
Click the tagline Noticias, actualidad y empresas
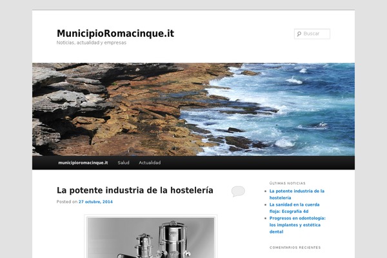click(92, 43)
